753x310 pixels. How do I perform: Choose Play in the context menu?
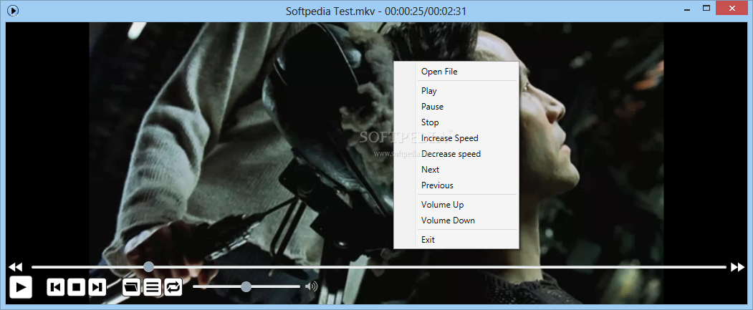(x=456, y=91)
